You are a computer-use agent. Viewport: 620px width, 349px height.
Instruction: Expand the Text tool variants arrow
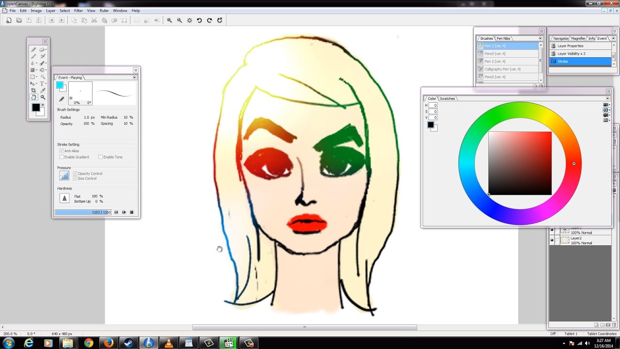46,83
